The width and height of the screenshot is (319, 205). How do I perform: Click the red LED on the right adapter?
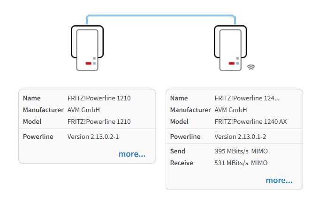[231, 63]
